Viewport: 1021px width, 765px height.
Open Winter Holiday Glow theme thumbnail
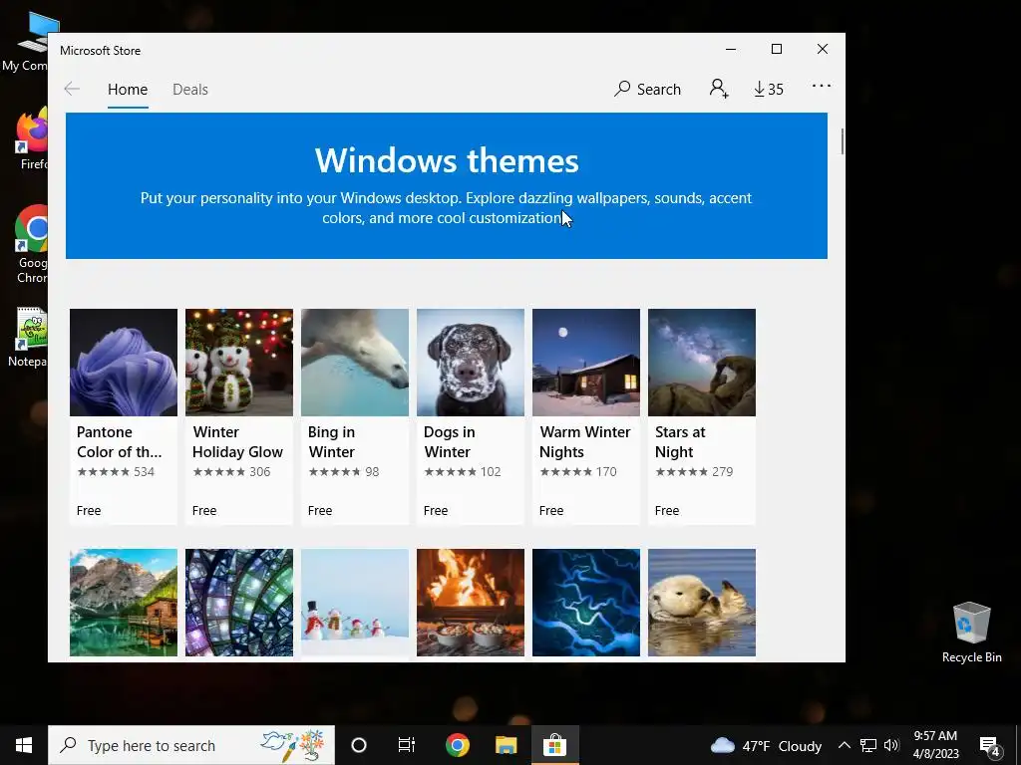(x=239, y=363)
